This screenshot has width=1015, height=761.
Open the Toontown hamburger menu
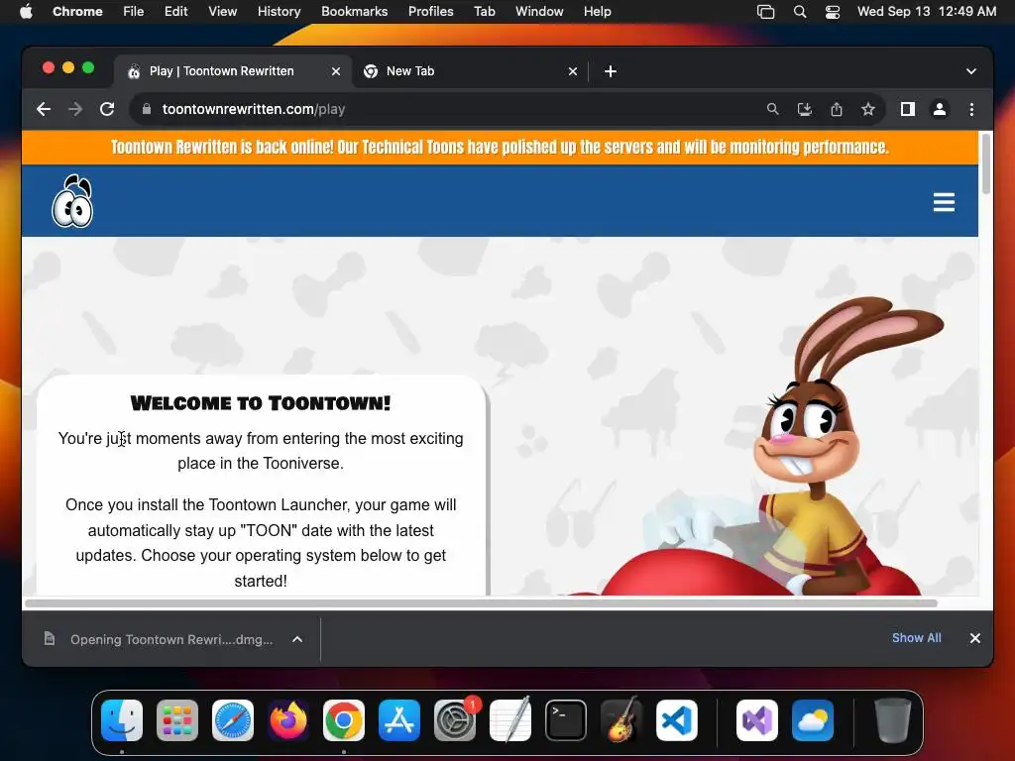pos(944,202)
